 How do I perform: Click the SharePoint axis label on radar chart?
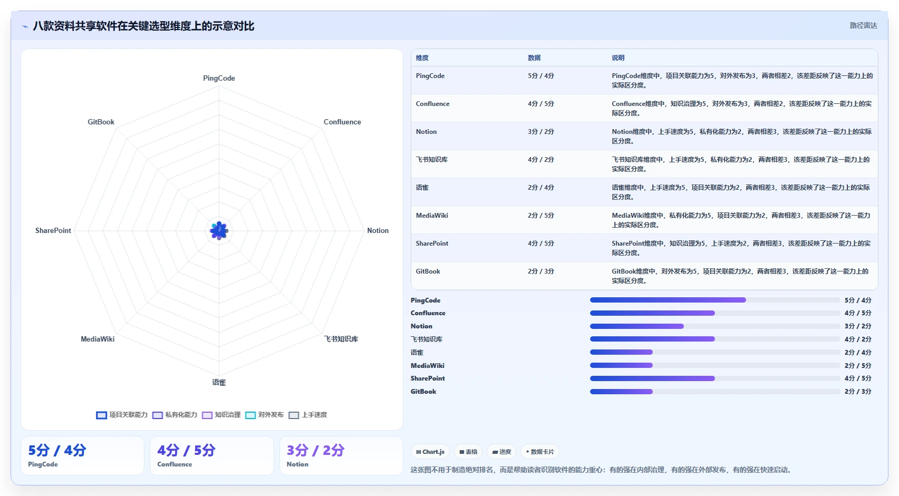[x=53, y=230]
